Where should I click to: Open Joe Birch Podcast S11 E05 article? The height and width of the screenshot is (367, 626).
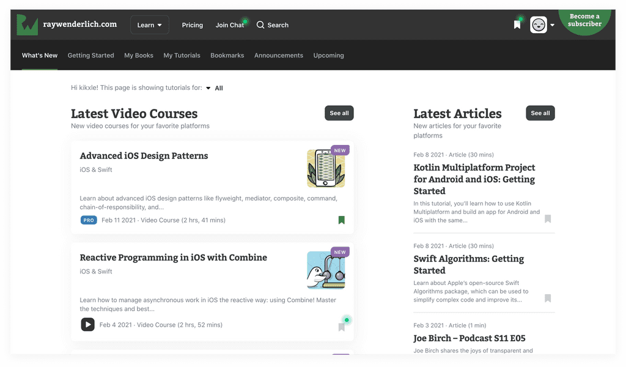(x=469, y=338)
